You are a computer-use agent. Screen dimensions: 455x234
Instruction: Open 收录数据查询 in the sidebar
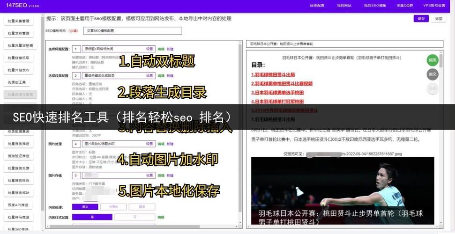point(18,132)
